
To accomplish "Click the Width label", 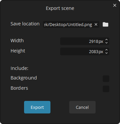I will [17, 41].
